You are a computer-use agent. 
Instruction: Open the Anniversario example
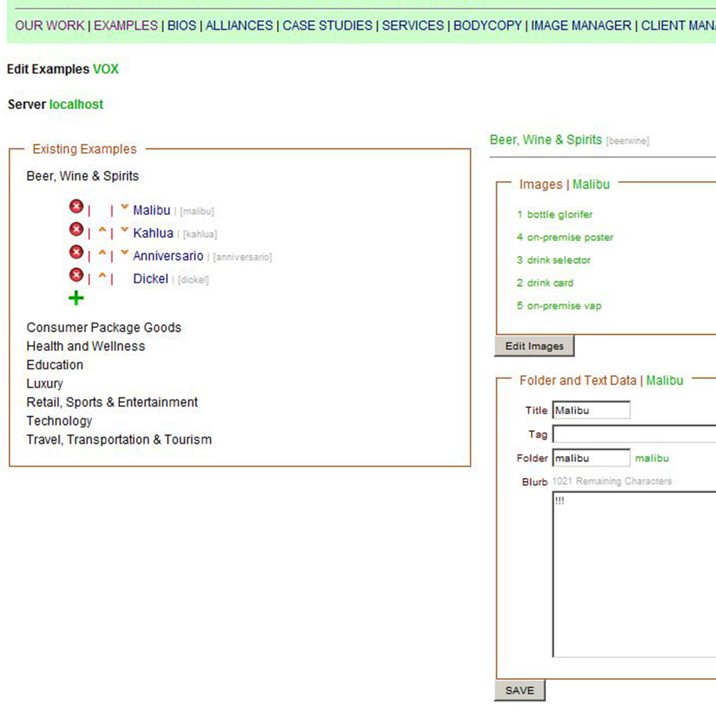point(168,256)
